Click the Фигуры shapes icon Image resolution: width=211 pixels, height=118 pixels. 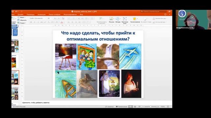pos(117,19)
